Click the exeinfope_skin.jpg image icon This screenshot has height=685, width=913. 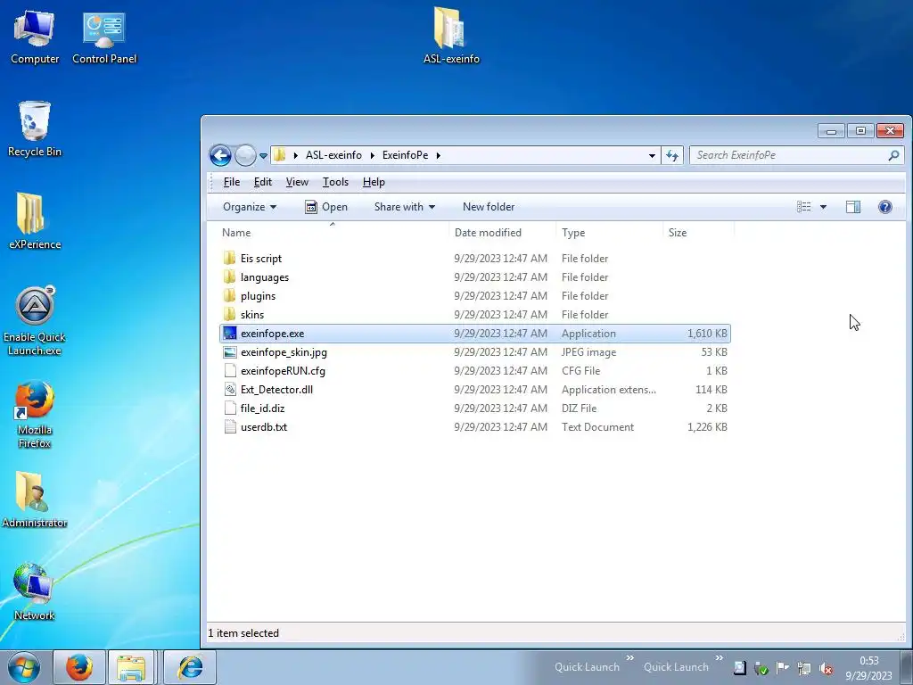pyautogui.click(x=230, y=351)
